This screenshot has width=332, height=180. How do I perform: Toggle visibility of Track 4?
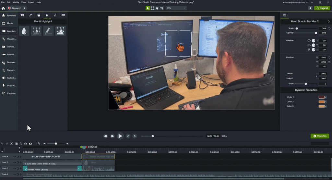click(15, 157)
